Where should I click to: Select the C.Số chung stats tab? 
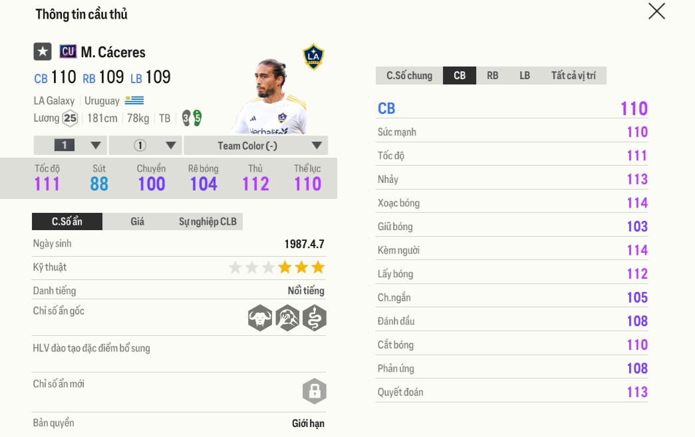click(409, 76)
